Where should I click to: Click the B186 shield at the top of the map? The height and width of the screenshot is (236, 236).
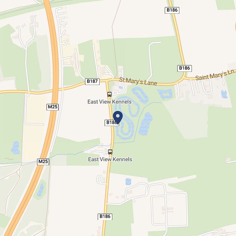click(172, 10)
